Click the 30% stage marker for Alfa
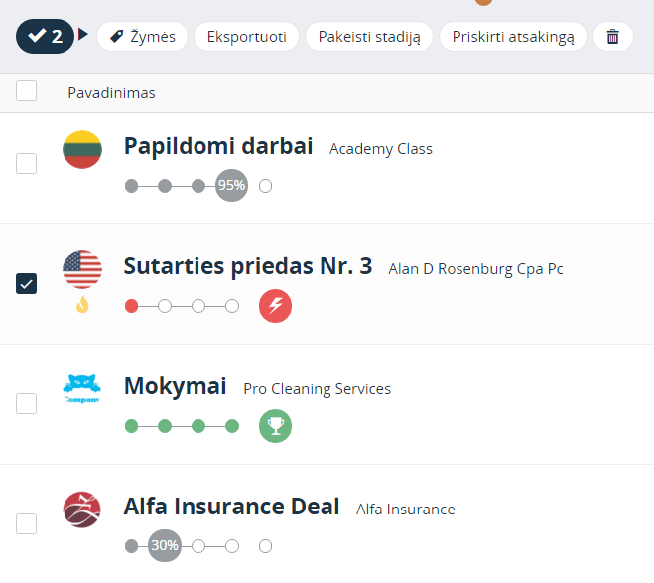This screenshot has width=654, height=583. click(x=165, y=546)
